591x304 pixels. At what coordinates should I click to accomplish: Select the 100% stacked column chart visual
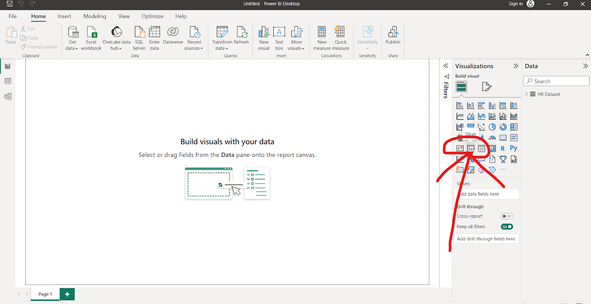point(514,106)
